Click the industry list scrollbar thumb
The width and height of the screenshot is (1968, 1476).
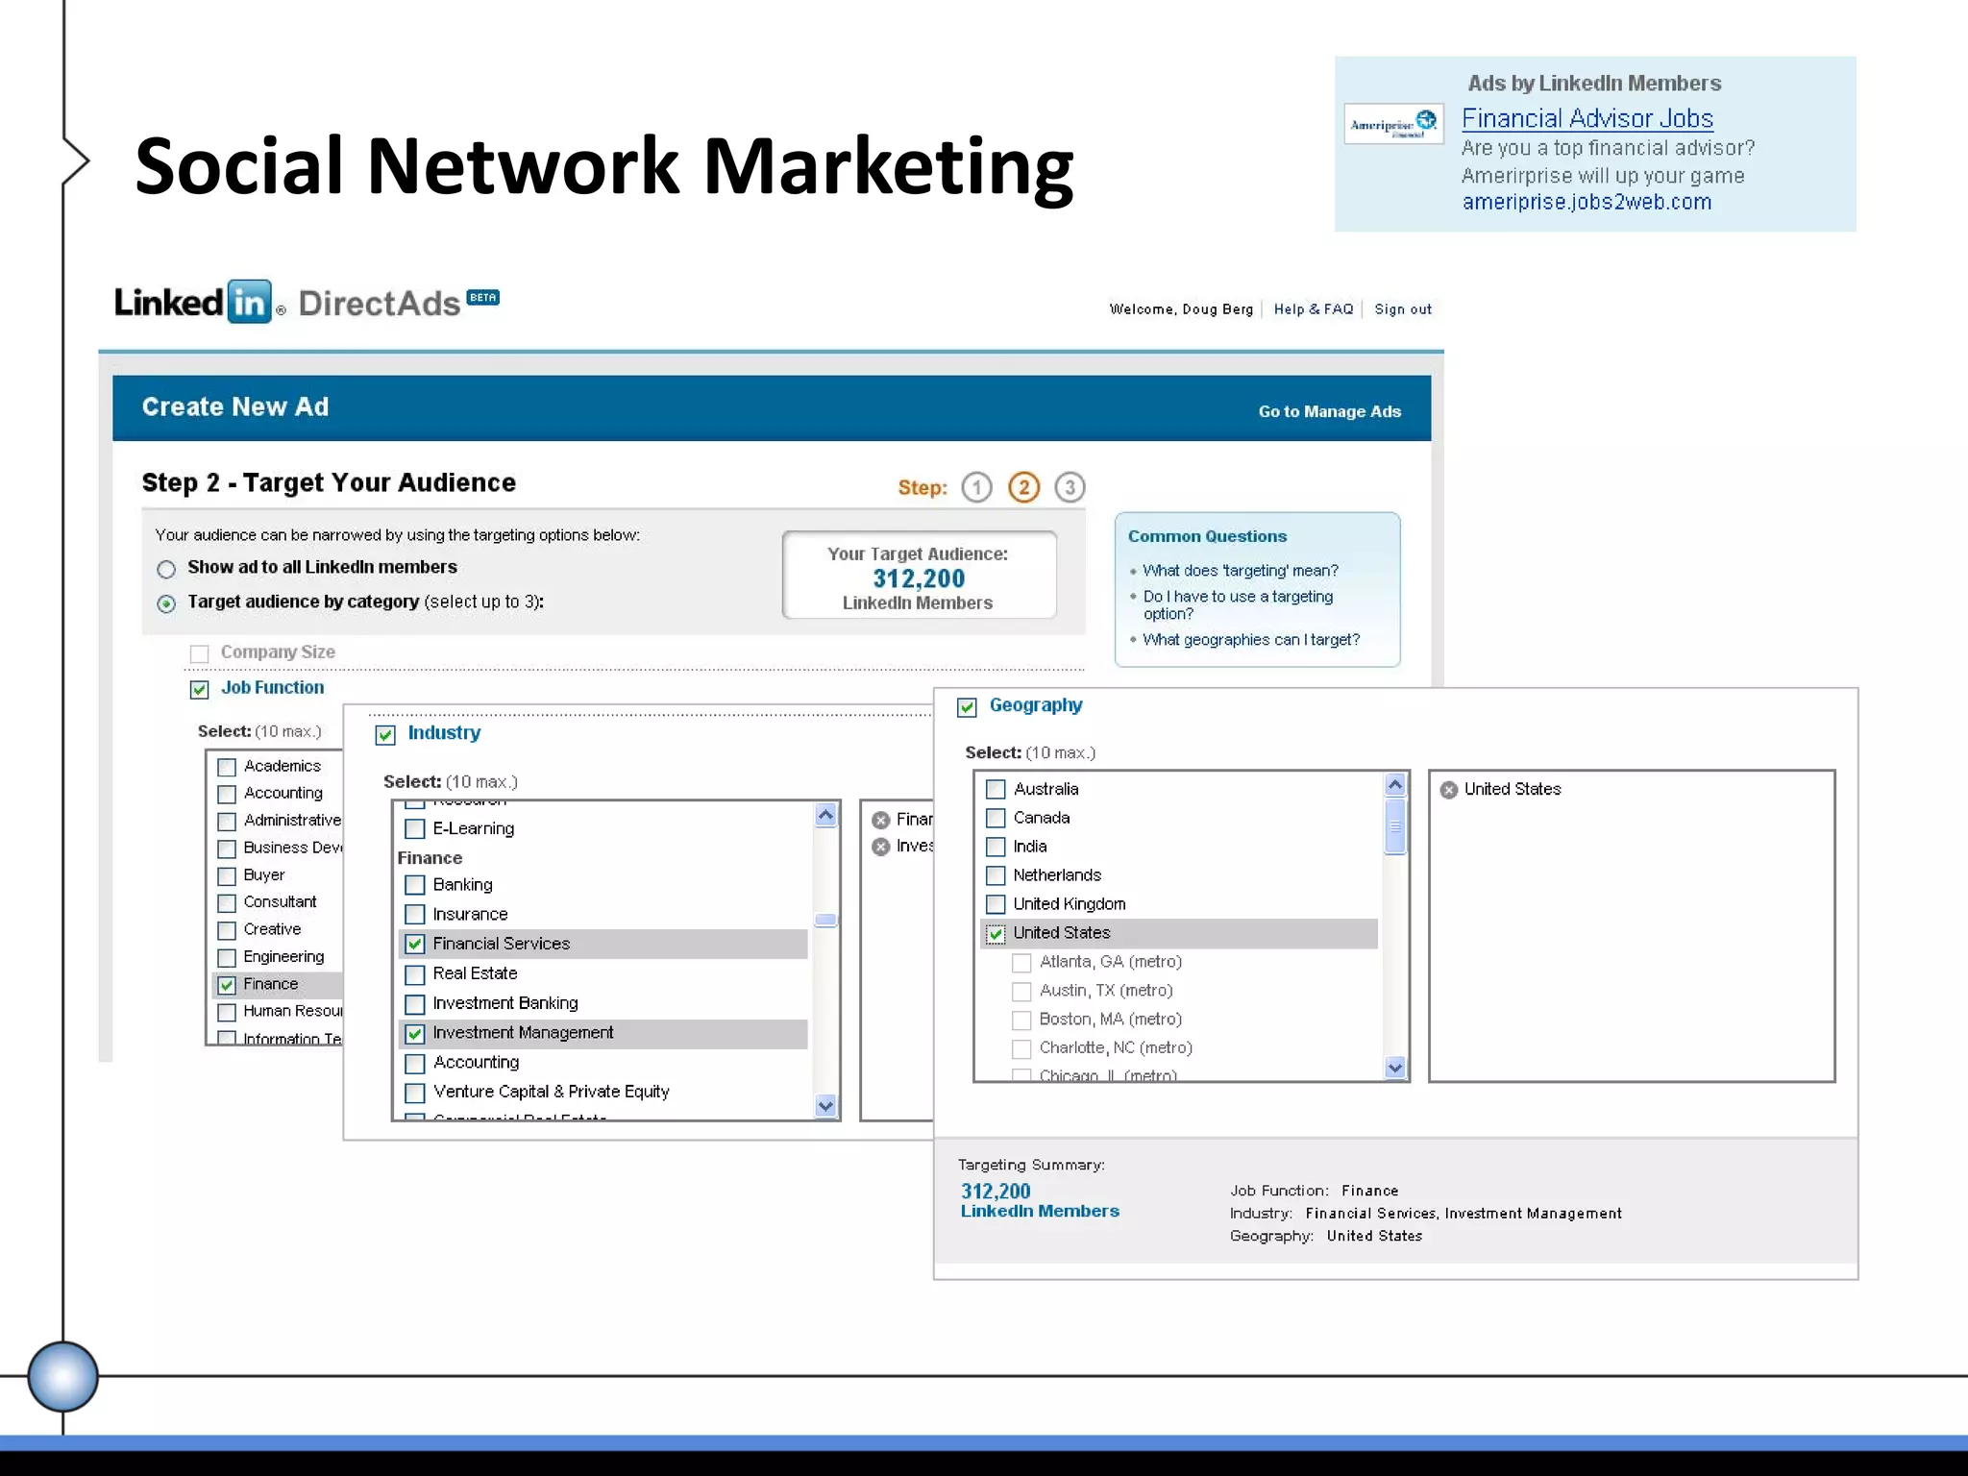(825, 920)
